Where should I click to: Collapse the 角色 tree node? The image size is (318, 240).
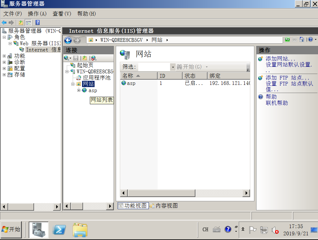(4, 37)
